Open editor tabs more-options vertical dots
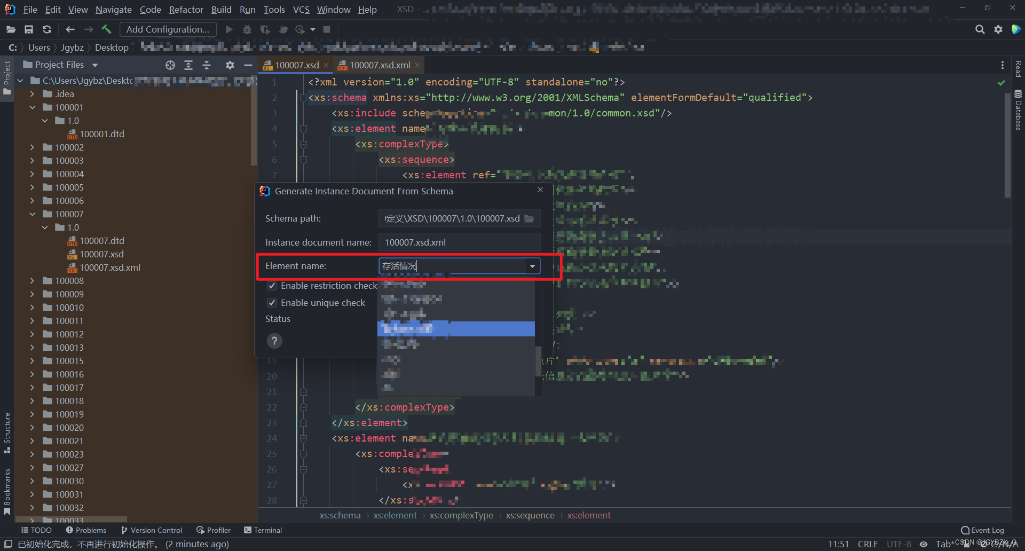 (1002, 65)
